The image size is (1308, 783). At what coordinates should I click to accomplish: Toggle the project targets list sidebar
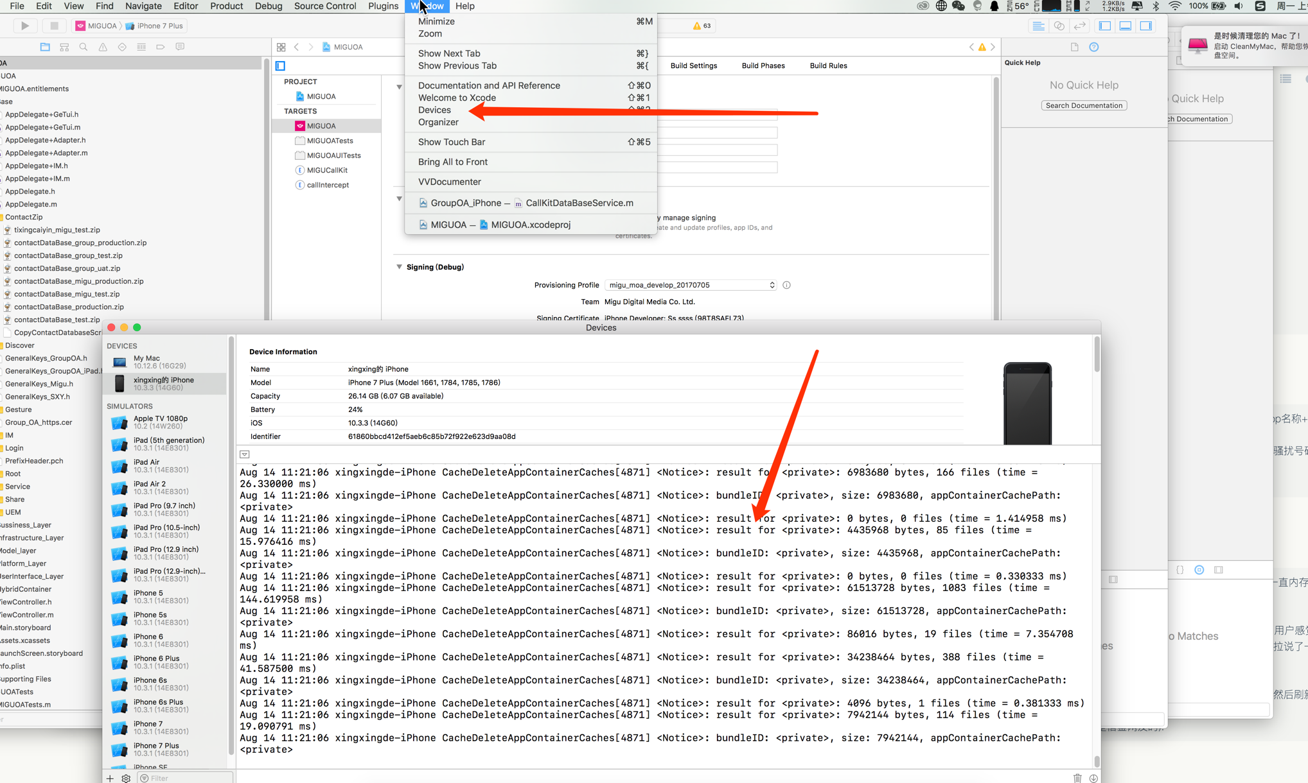[x=281, y=65]
